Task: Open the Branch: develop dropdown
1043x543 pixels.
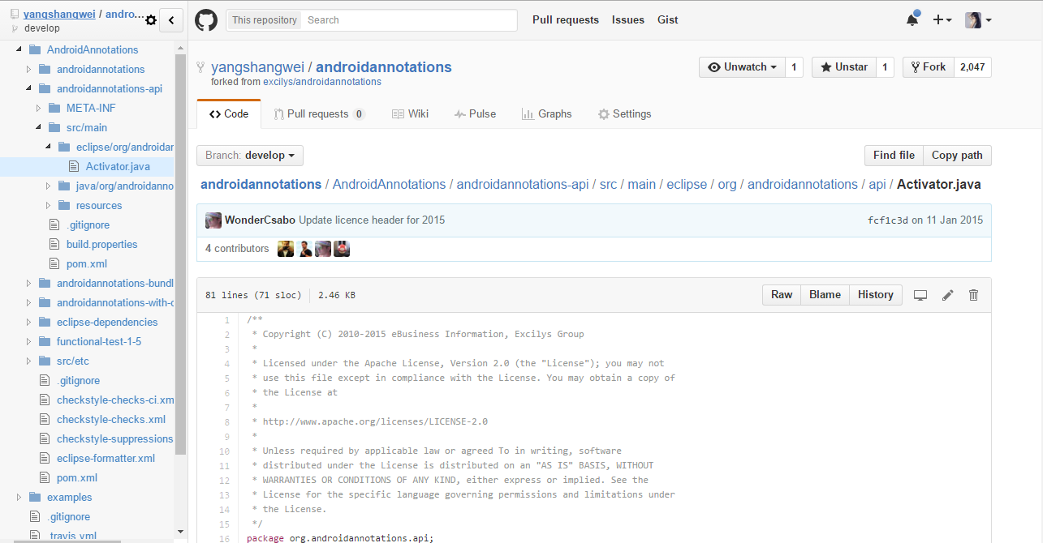Action: pos(250,156)
